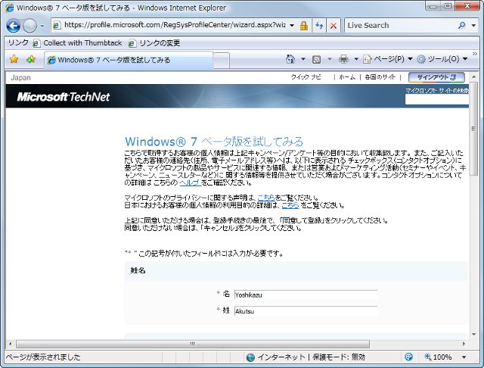Click the 名 field containing Yoshikazu
The height and width of the screenshot is (368, 484).
tap(306, 295)
